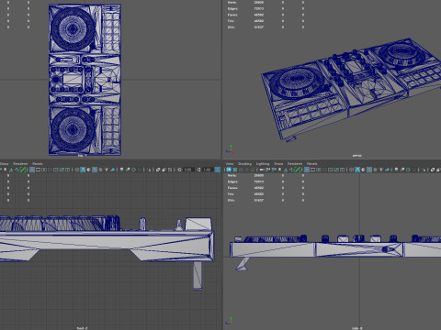Open Shading menu in side view panel
Screen dimensions: 441x330
pyautogui.click(x=244, y=164)
